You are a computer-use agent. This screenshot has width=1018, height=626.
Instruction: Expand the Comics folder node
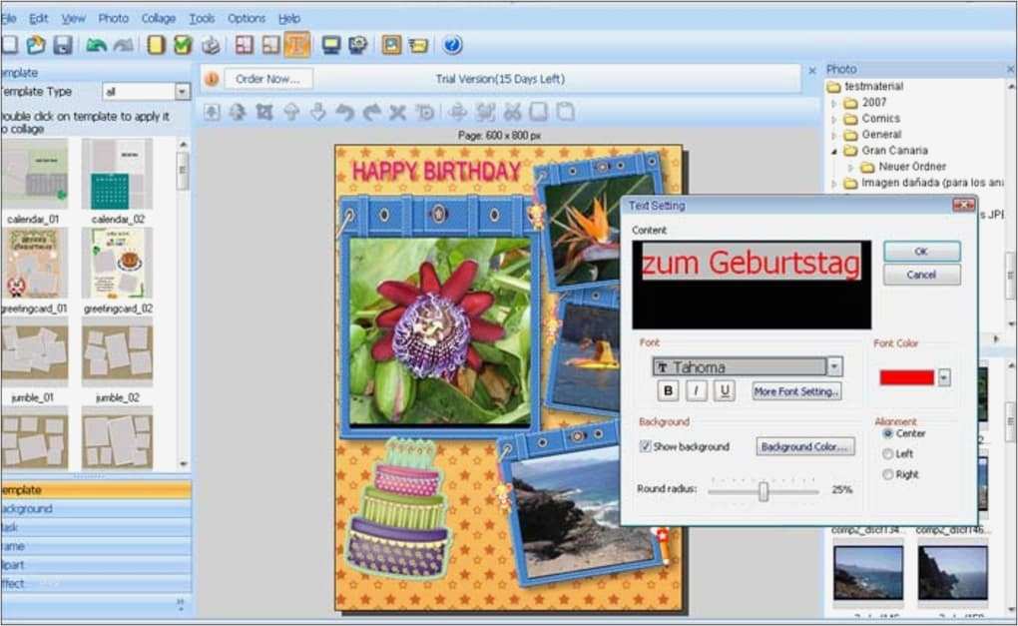point(834,119)
